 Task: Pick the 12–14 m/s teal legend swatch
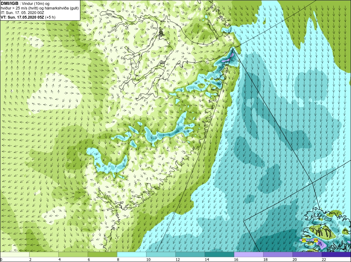[x=190, y=255]
